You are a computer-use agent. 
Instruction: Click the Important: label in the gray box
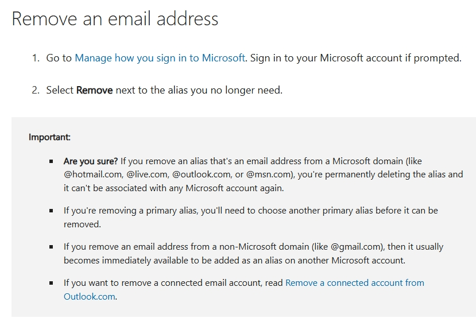pyautogui.click(x=49, y=137)
